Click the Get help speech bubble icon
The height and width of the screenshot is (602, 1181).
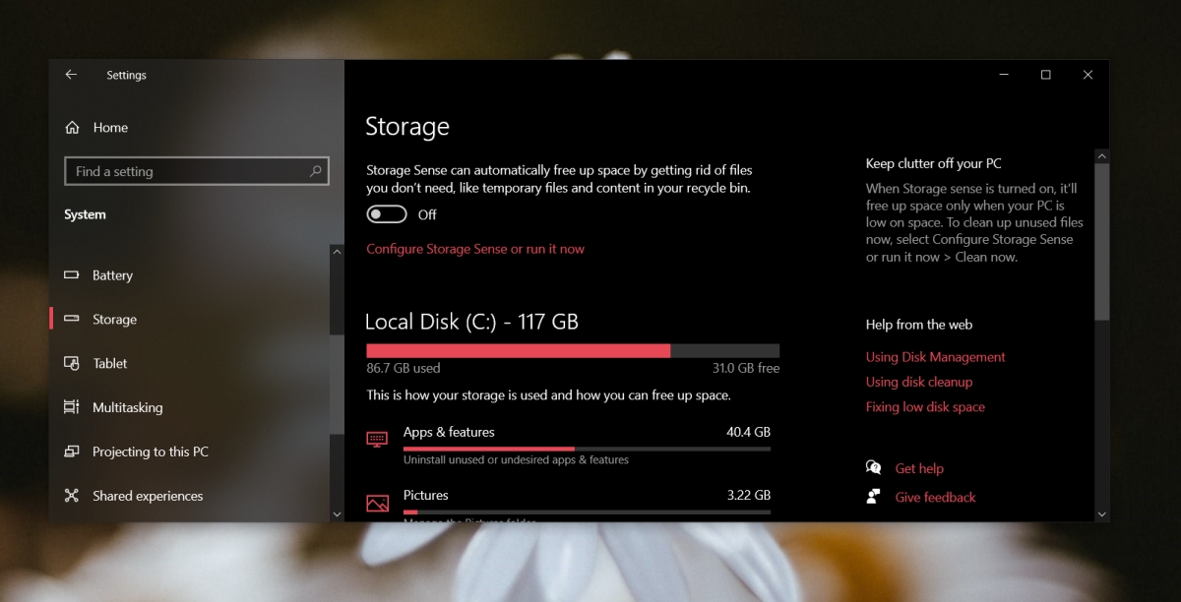pyautogui.click(x=872, y=467)
